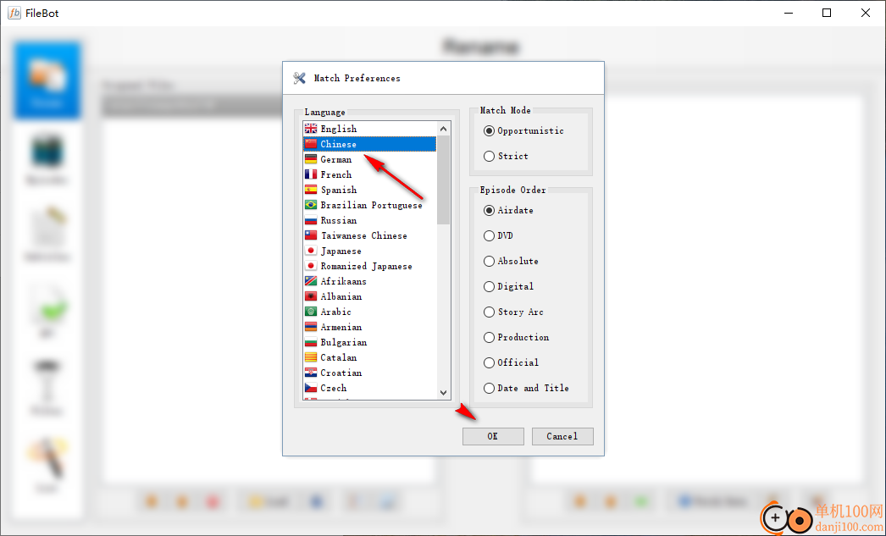This screenshot has height=536, width=886.
Task: Click the FileBot logo in title bar
Action: [14, 13]
